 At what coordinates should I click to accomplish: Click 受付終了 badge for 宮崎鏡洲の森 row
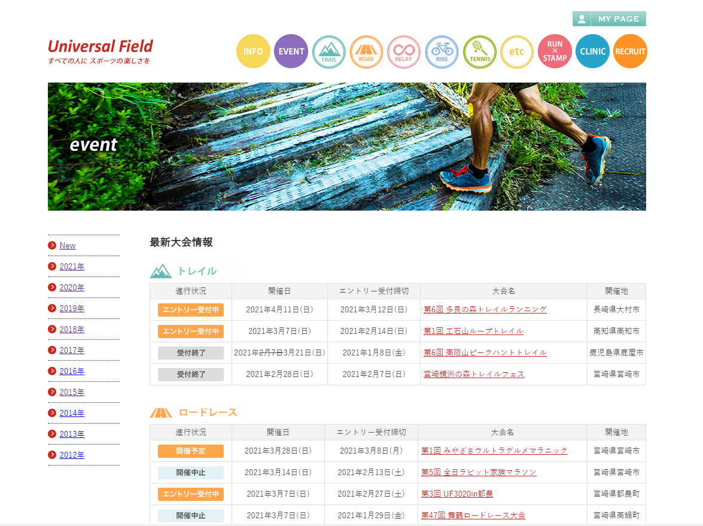coord(190,375)
